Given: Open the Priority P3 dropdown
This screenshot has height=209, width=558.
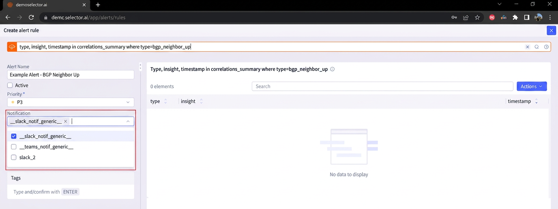Looking at the screenshot, I should pyautogui.click(x=71, y=102).
